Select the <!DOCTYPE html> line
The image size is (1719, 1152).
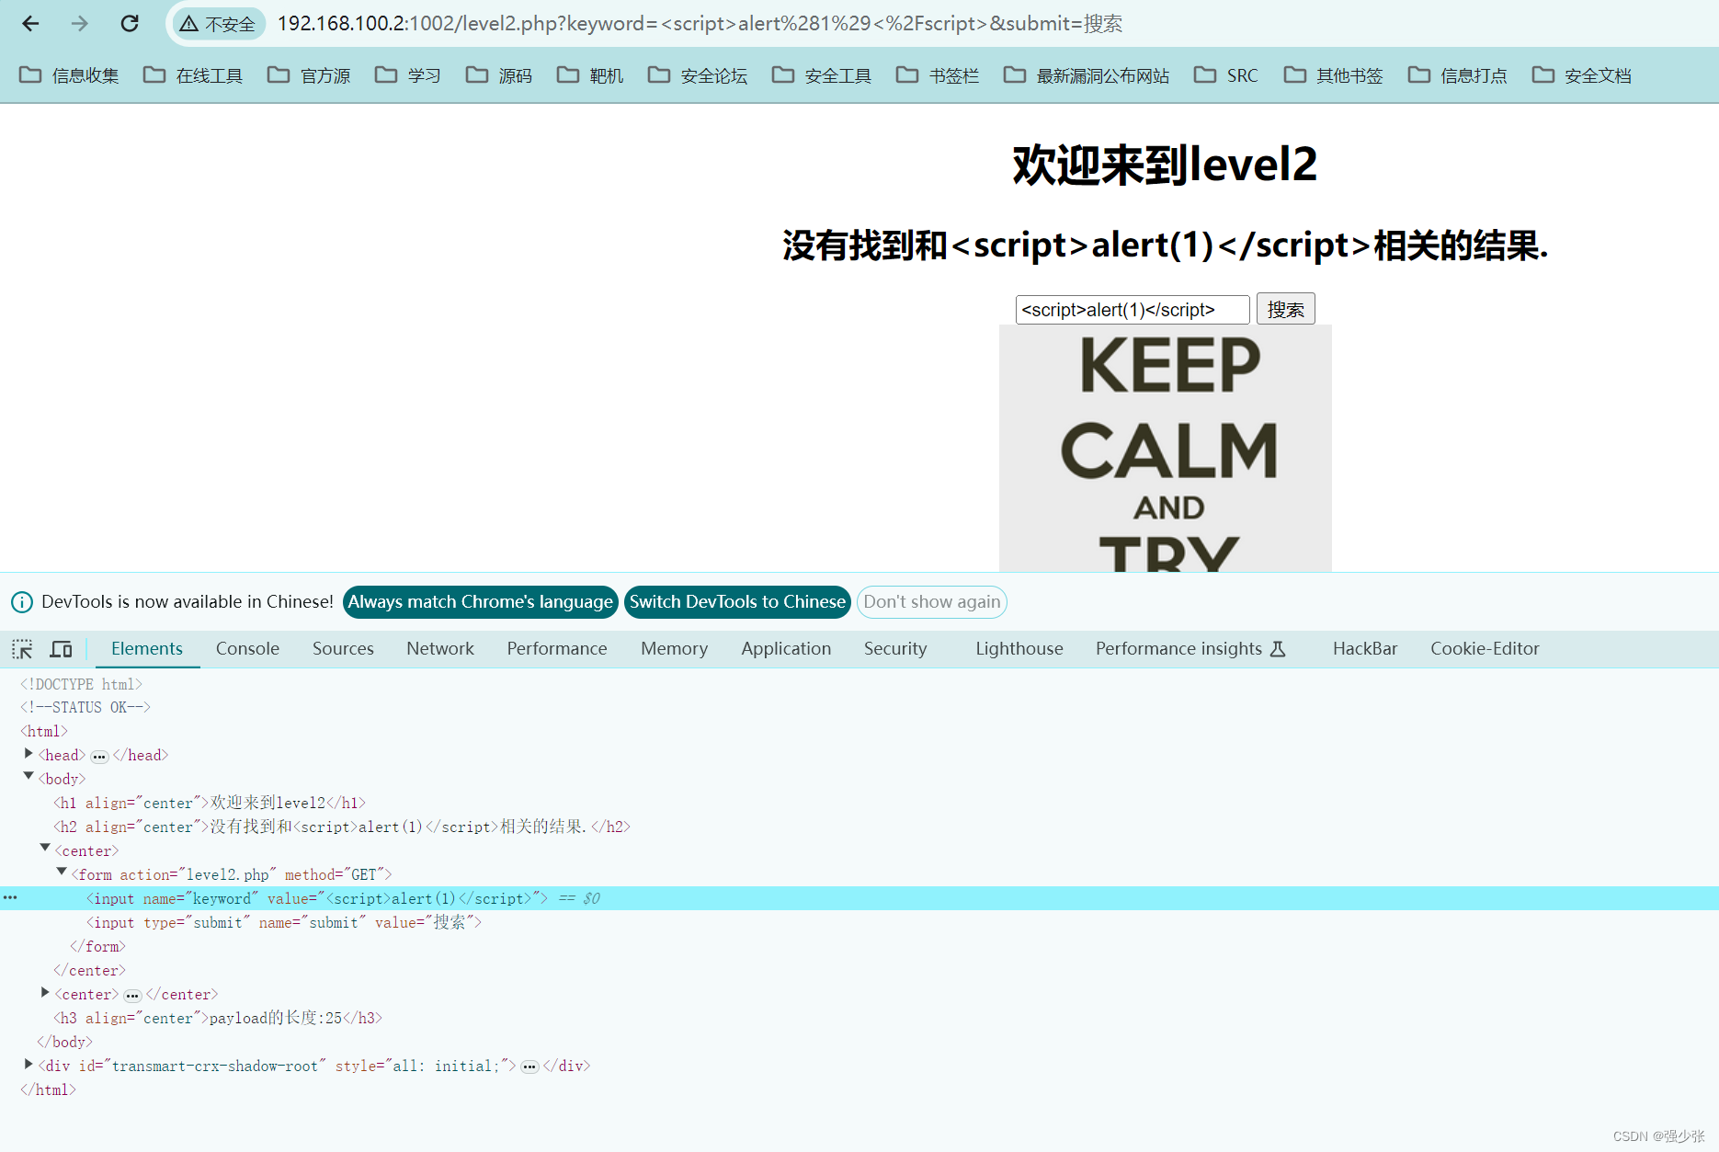pos(81,684)
